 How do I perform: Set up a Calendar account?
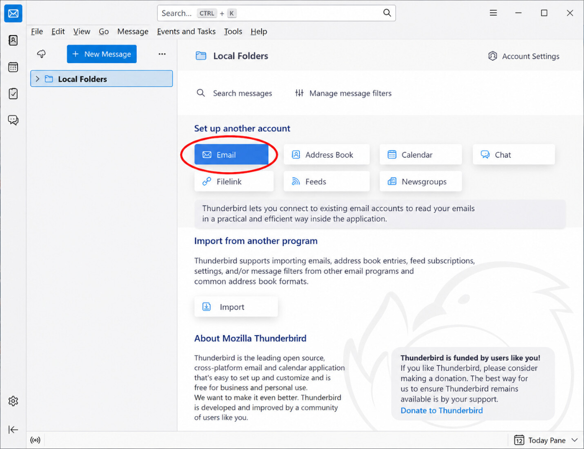coord(421,155)
